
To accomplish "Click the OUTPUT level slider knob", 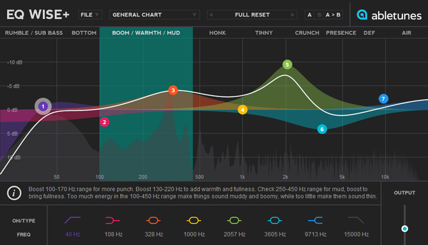I will pyautogui.click(x=405, y=228).
